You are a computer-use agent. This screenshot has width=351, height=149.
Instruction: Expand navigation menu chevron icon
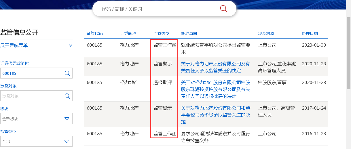[70, 45]
